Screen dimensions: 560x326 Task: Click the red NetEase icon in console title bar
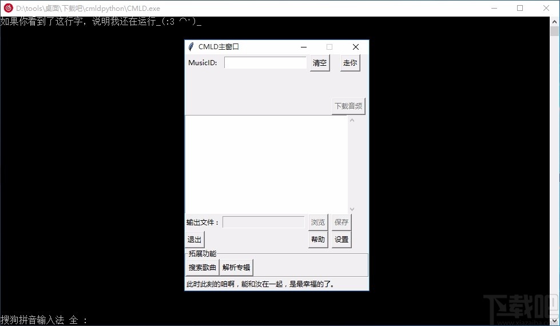[x=8, y=8]
